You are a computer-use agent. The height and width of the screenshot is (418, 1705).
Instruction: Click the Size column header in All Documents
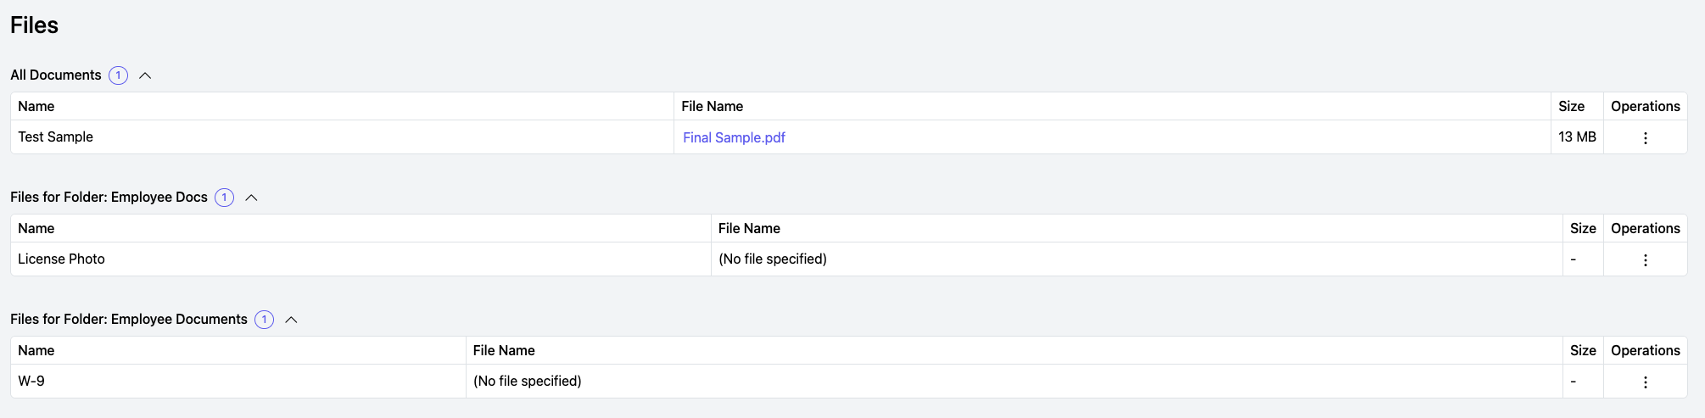pos(1571,107)
